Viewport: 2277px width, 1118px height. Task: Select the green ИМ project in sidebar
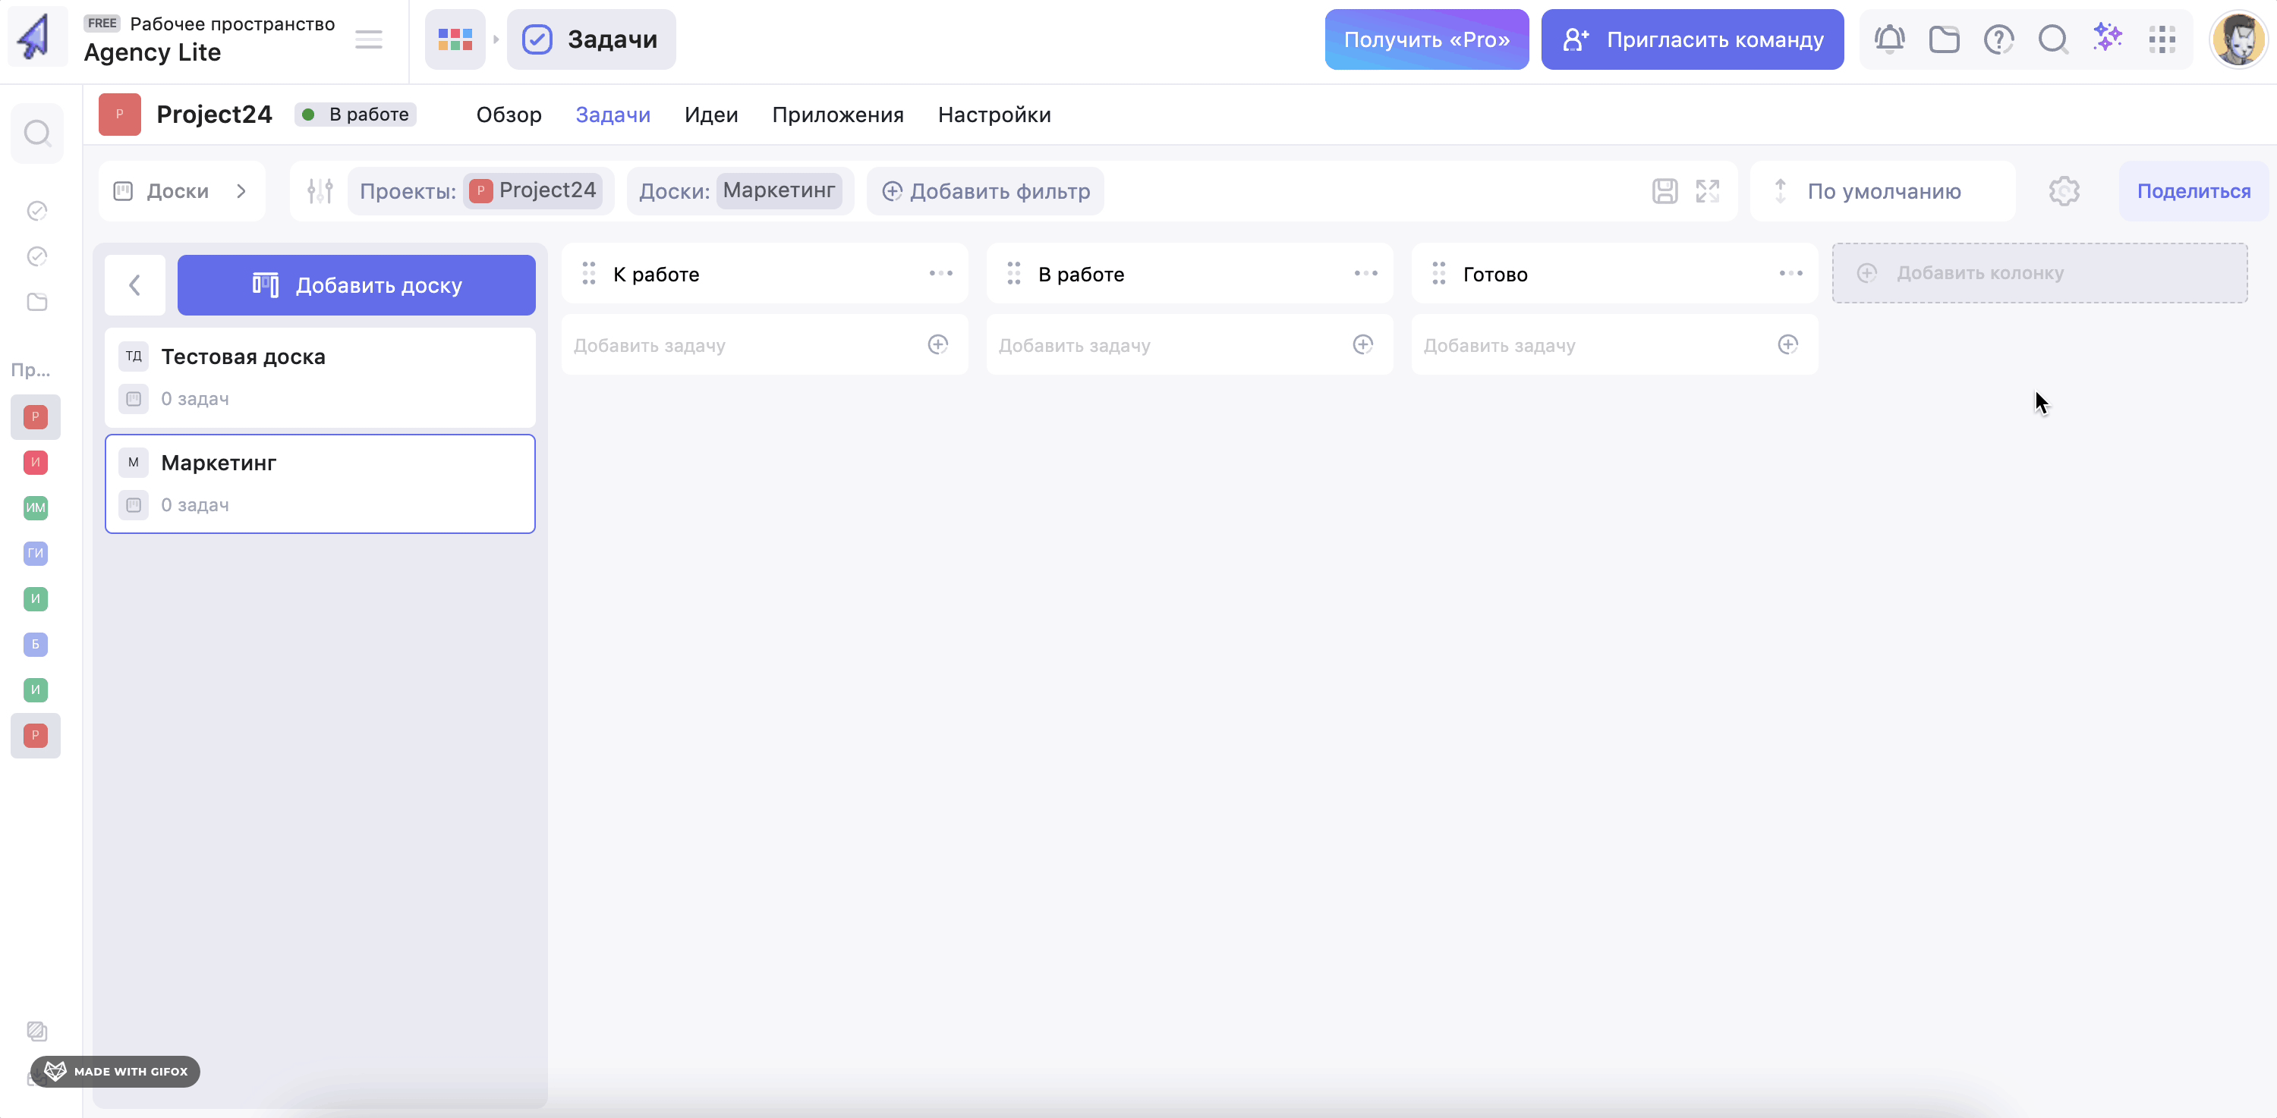click(36, 507)
